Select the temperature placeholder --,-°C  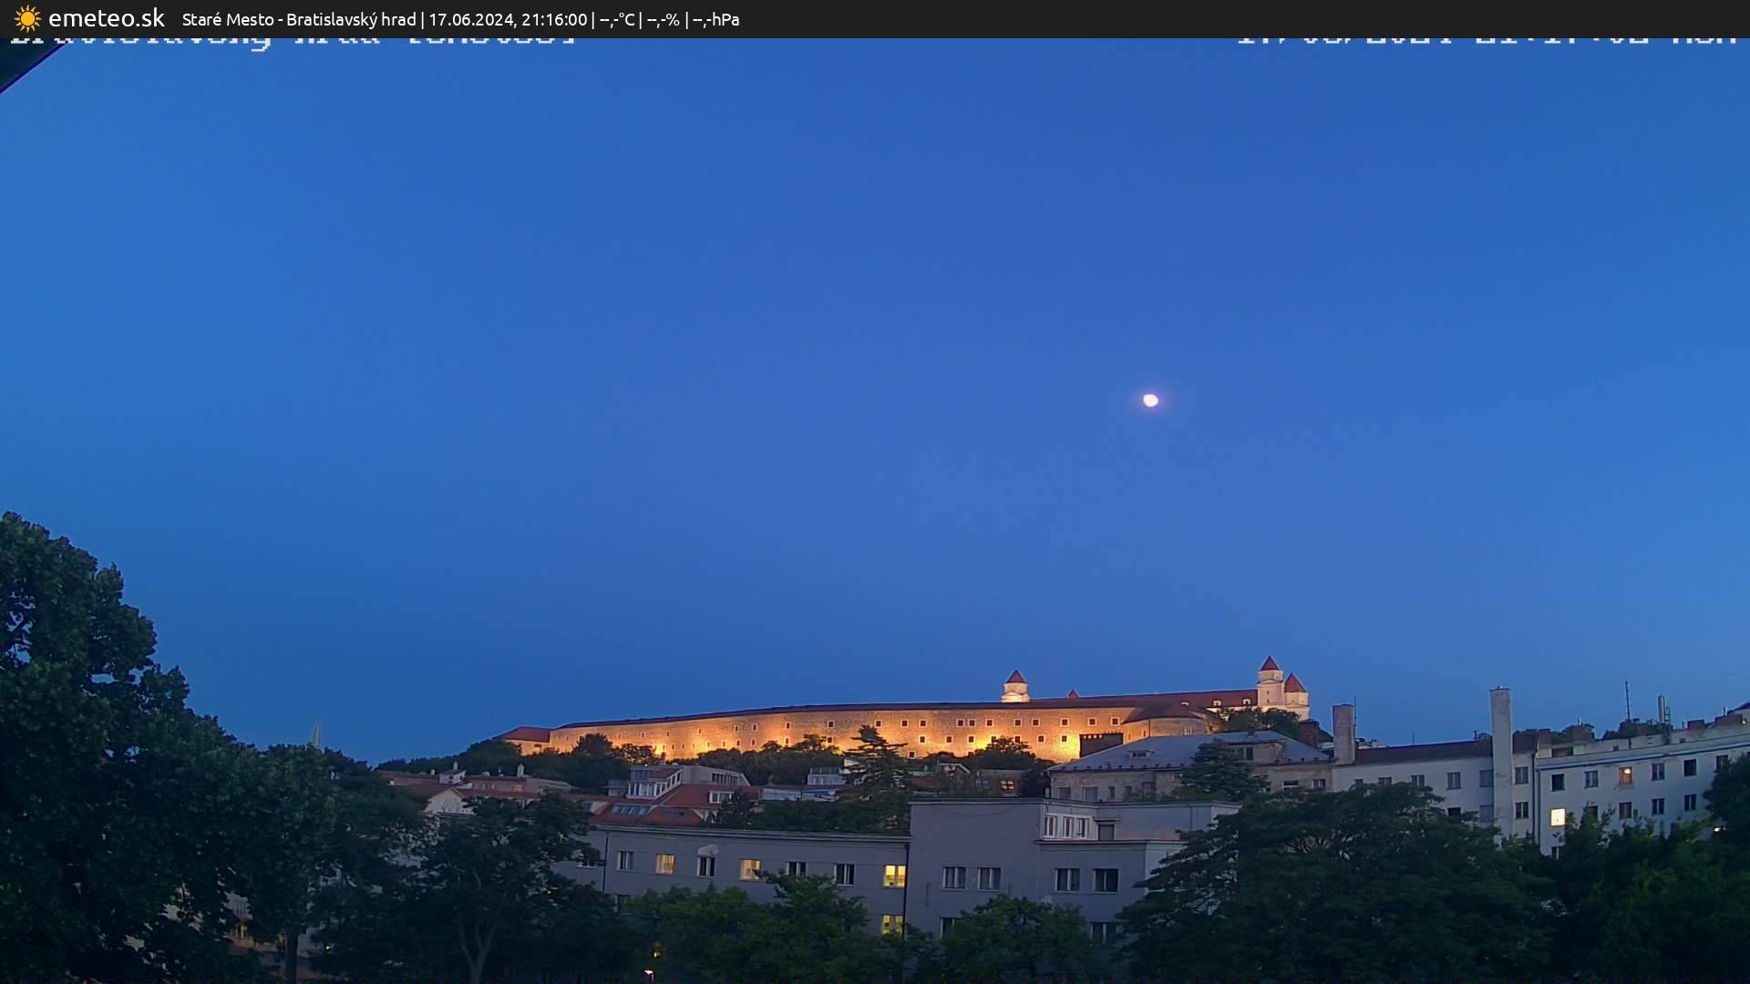617,18
